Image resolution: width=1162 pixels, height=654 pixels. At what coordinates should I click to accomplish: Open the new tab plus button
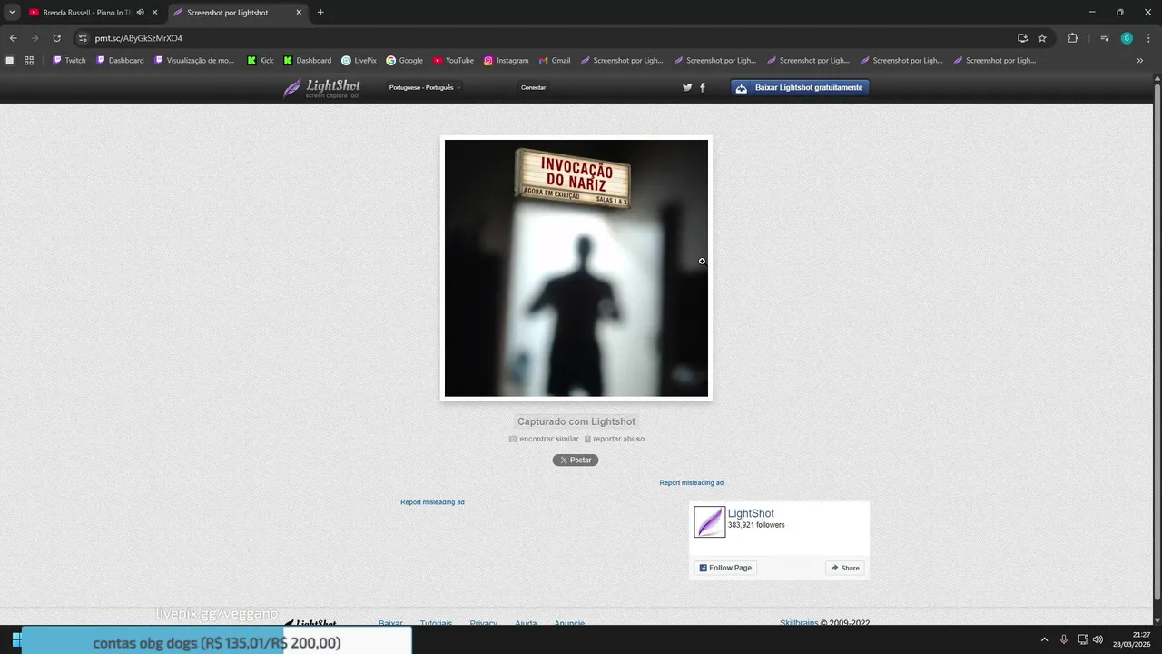click(x=320, y=13)
